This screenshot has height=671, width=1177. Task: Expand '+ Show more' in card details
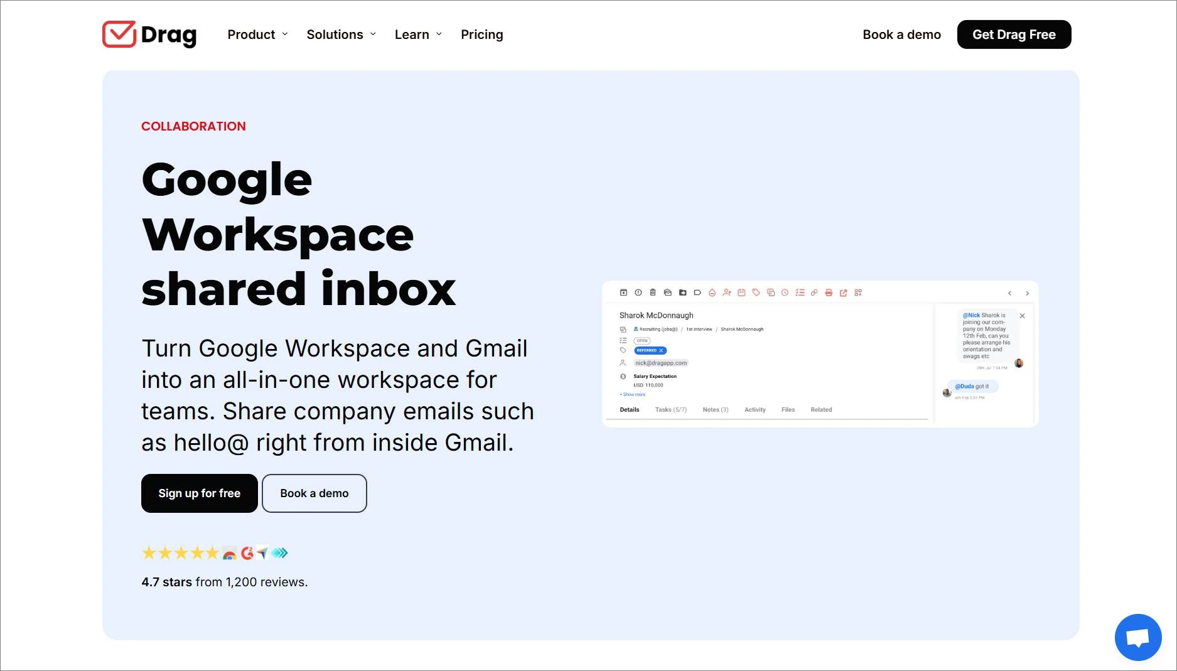[633, 395]
